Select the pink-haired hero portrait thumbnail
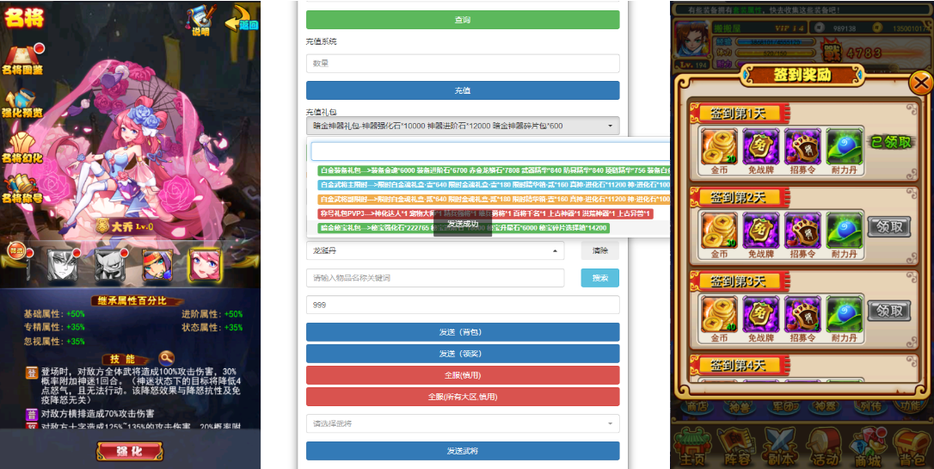Viewport: 934px width, 469px height. tap(206, 265)
